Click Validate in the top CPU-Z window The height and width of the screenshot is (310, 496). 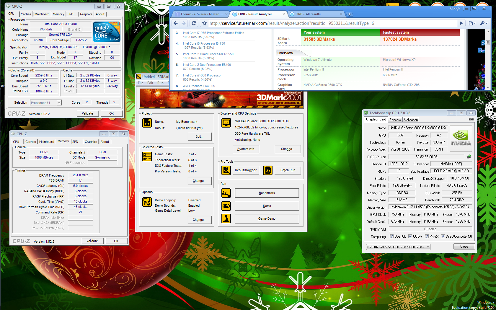(x=87, y=113)
